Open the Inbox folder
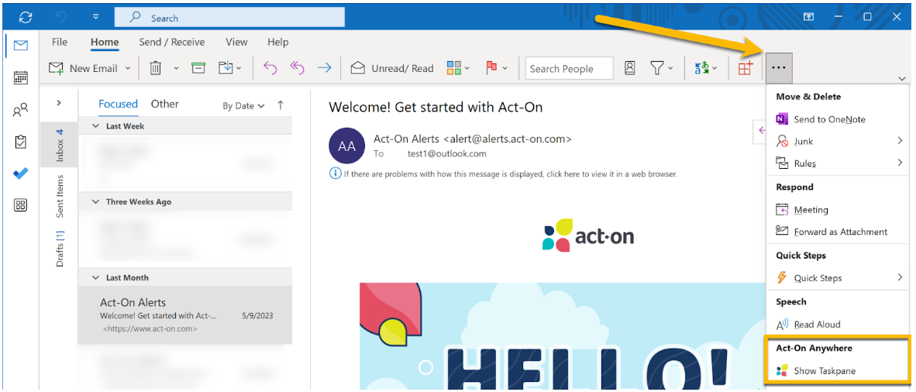 coord(59,145)
